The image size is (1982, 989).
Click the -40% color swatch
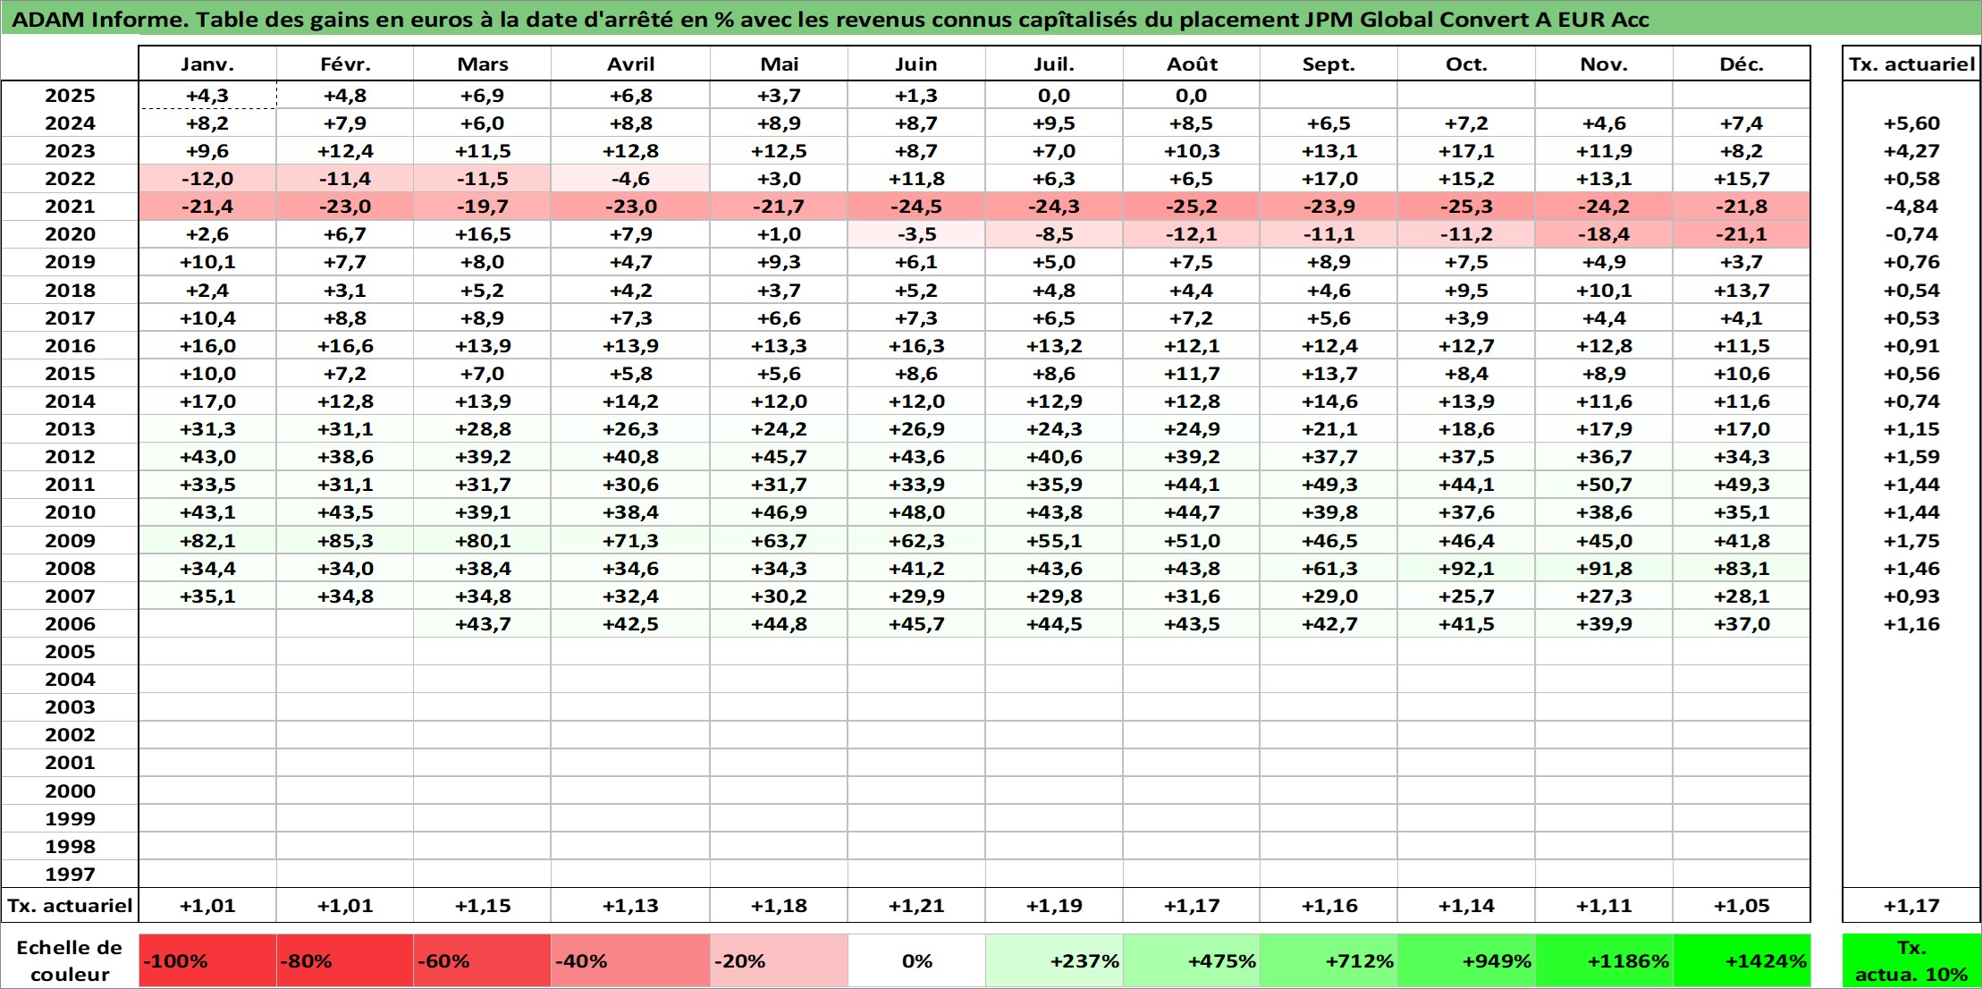point(631,961)
